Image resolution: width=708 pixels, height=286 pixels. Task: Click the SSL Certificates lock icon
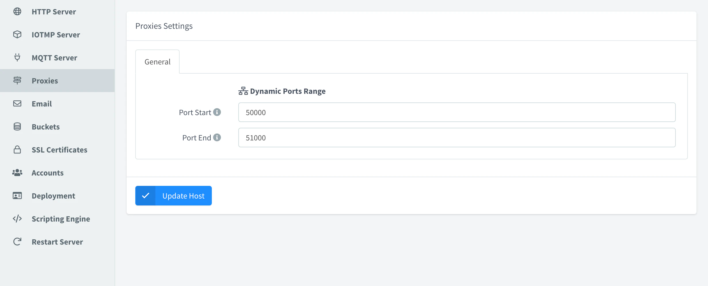click(17, 150)
